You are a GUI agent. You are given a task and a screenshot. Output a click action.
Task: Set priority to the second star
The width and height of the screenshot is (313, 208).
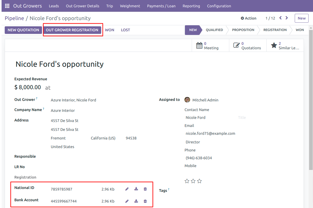click(x=193, y=181)
